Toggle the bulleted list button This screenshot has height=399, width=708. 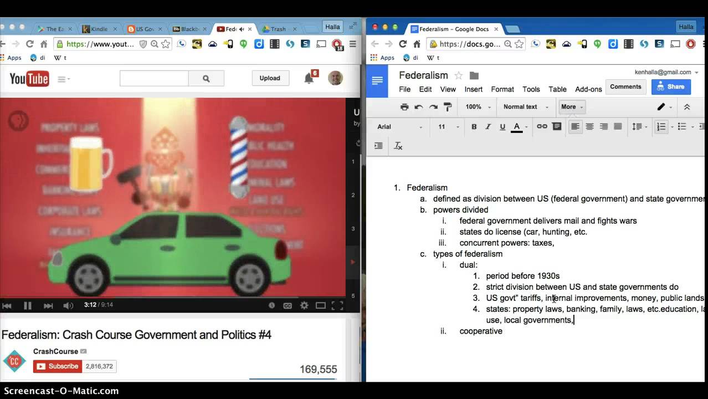tap(682, 126)
